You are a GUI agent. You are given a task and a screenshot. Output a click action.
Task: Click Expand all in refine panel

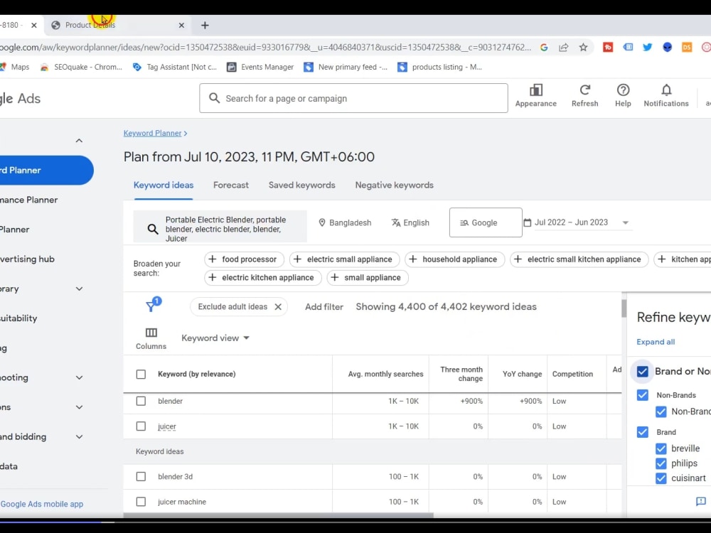tap(656, 343)
